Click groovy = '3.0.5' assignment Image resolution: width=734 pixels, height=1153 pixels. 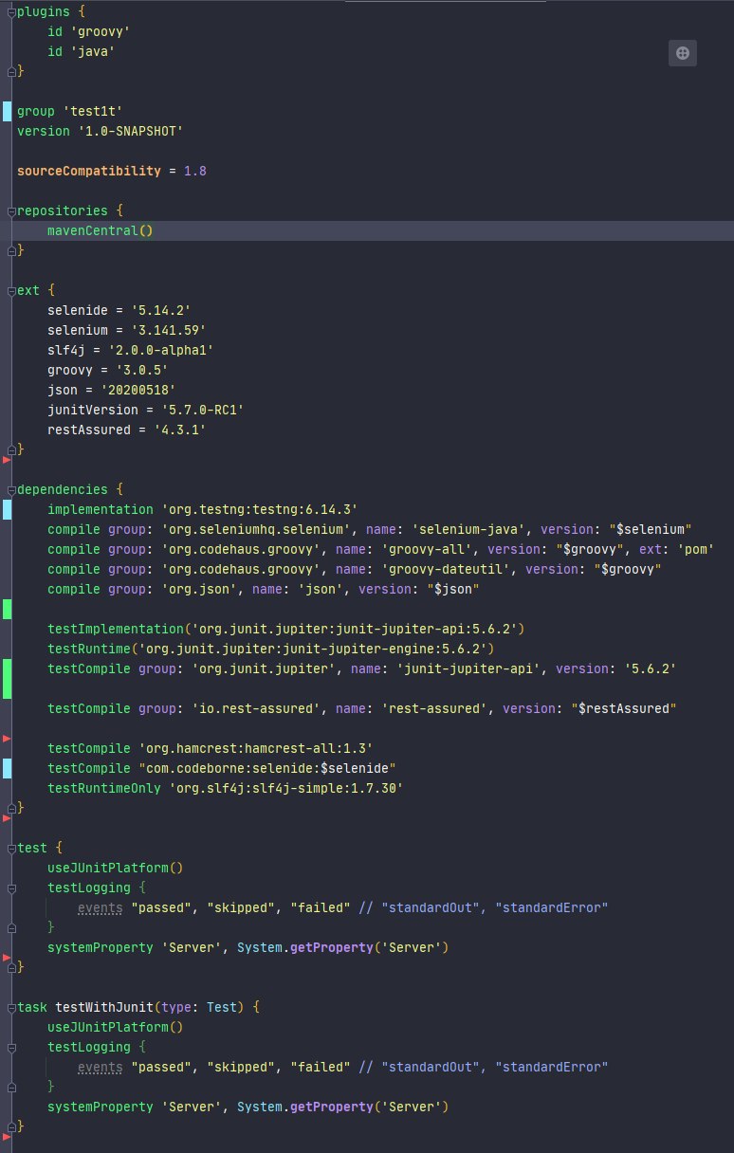click(107, 370)
